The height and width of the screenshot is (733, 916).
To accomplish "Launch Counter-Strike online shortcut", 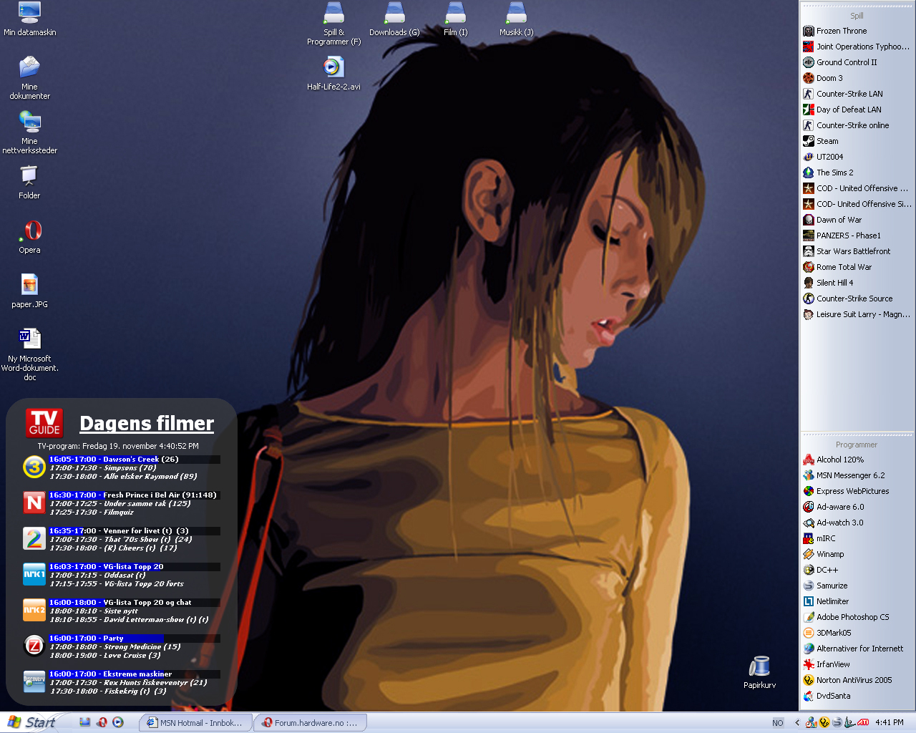I will (846, 125).
